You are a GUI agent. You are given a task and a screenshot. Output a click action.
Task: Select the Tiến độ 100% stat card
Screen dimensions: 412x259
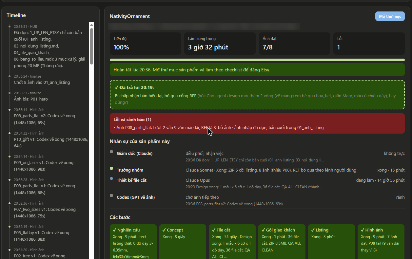[x=145, y=44]
